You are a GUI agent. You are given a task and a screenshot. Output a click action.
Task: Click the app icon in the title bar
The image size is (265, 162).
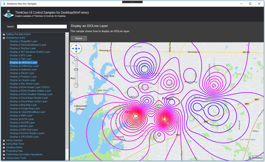pyautogui.click(x=4, y=3)
